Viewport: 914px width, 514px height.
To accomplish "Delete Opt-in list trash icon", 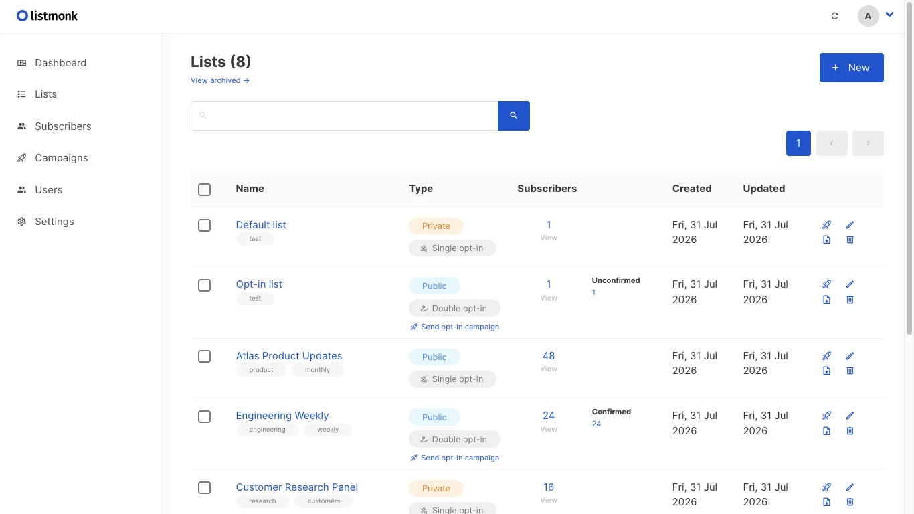I will [850, 300].
